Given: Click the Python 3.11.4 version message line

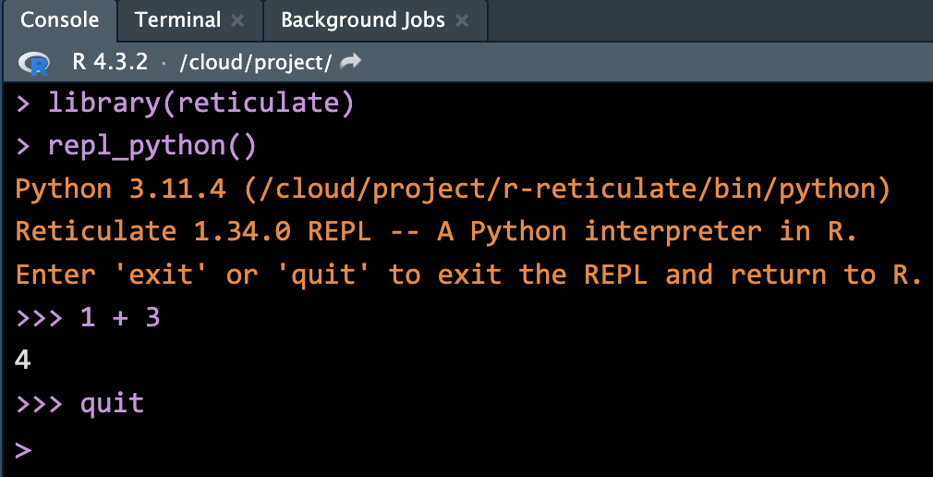Looking at the screenshot, I should point(452,190).
